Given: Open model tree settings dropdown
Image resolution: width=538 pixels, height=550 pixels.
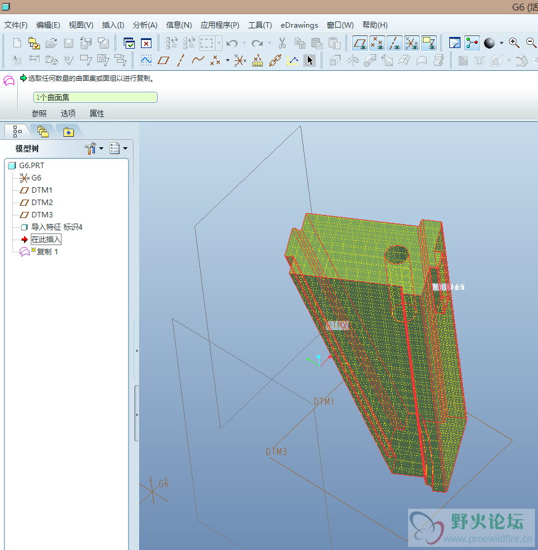Looking at the screenshot, I should 94,148.
